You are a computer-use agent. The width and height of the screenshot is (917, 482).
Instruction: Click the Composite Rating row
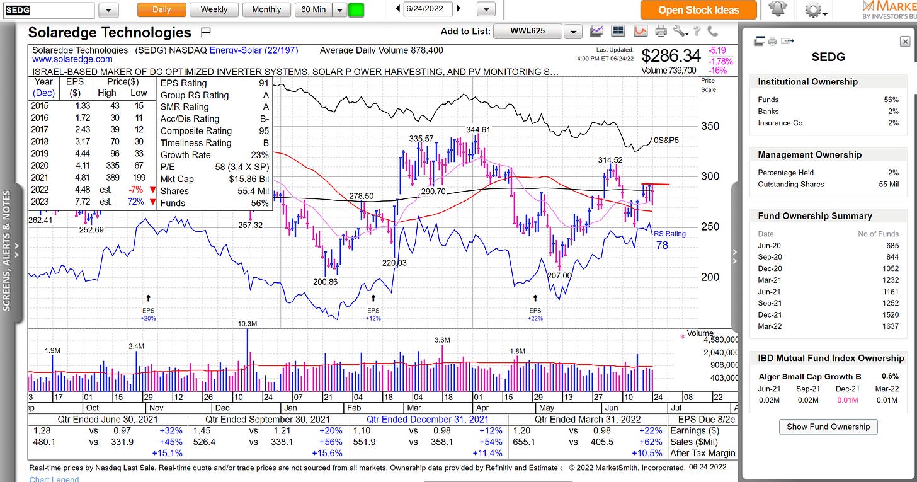214,131
